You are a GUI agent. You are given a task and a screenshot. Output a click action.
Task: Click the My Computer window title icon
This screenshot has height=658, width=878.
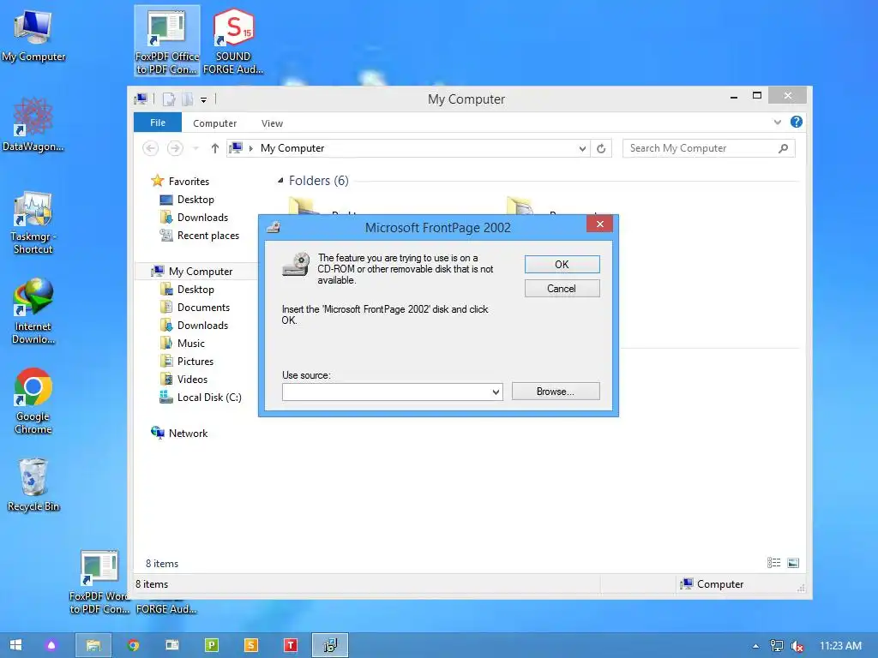(x=141, y=99)
